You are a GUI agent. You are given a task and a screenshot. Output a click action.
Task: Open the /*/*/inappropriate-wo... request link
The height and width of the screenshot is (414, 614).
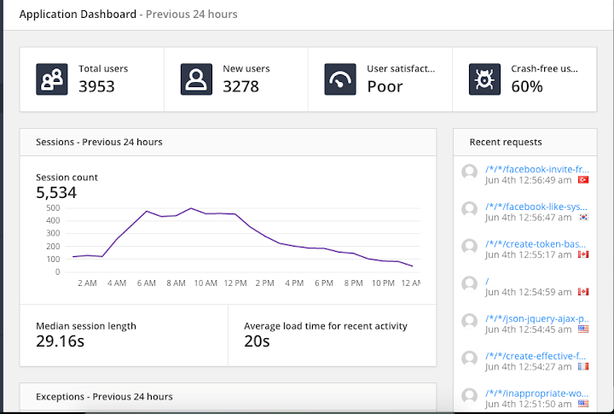(x=536, y=394)
